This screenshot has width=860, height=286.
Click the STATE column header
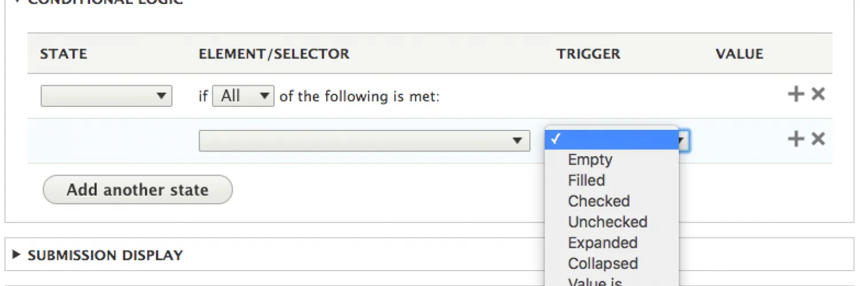tap(63, 54)
